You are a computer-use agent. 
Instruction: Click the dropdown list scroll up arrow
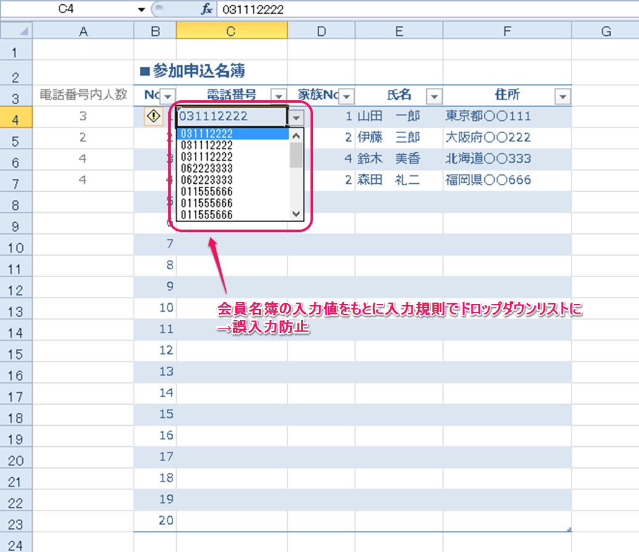[296, 136]
